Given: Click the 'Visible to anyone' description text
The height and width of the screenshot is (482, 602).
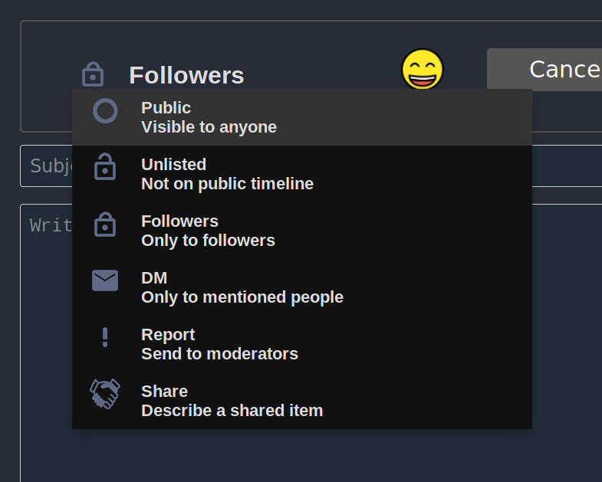Looking at the screenshot, I should point(209,127).
